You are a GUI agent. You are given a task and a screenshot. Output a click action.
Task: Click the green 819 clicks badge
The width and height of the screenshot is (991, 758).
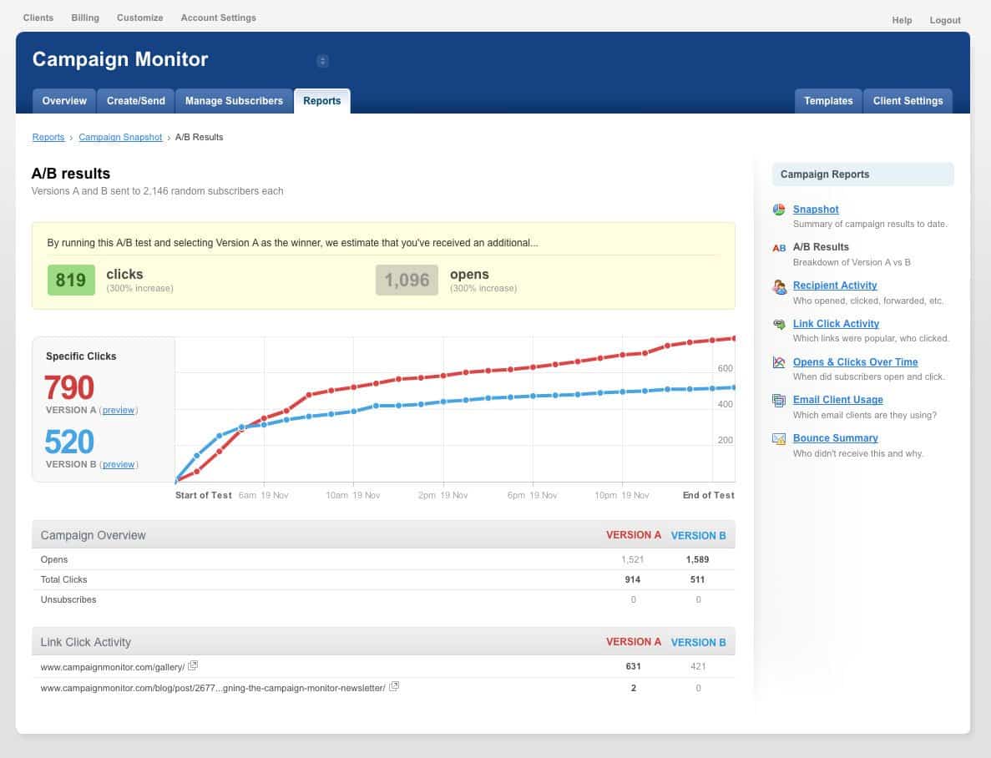click(71, 280)
